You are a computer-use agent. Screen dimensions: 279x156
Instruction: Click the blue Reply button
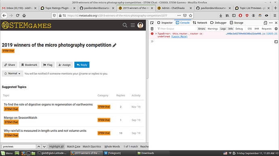(x=82, y=65)
